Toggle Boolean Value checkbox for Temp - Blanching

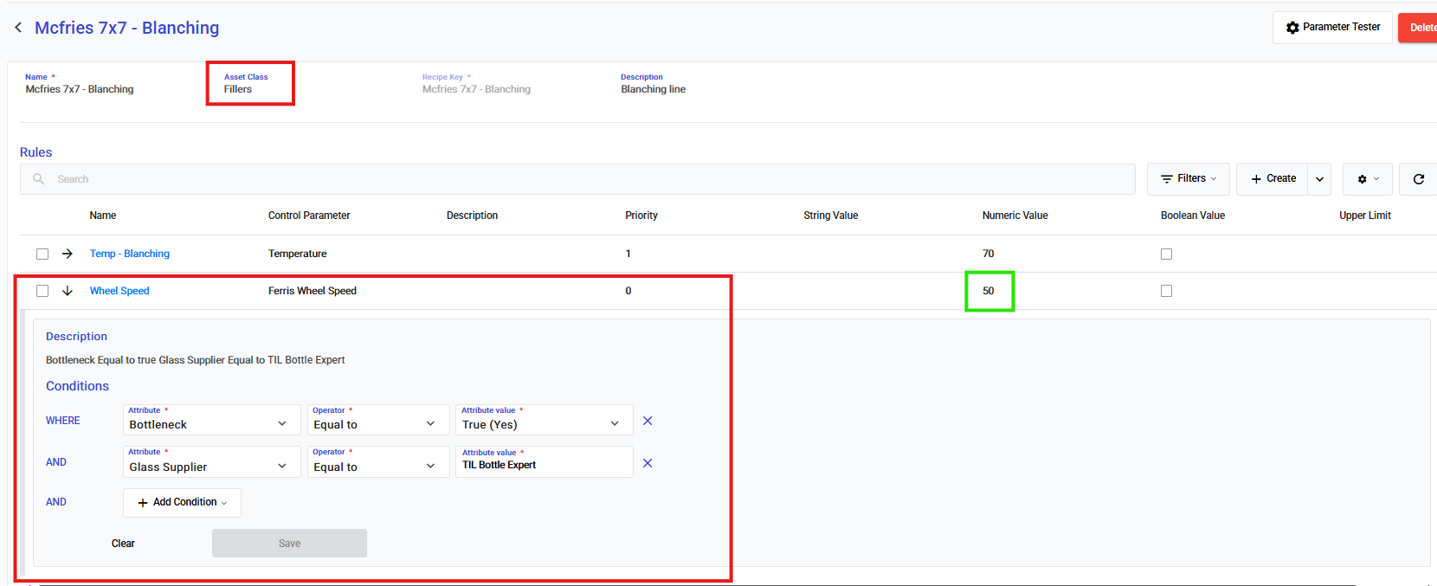click(1166, 254)
